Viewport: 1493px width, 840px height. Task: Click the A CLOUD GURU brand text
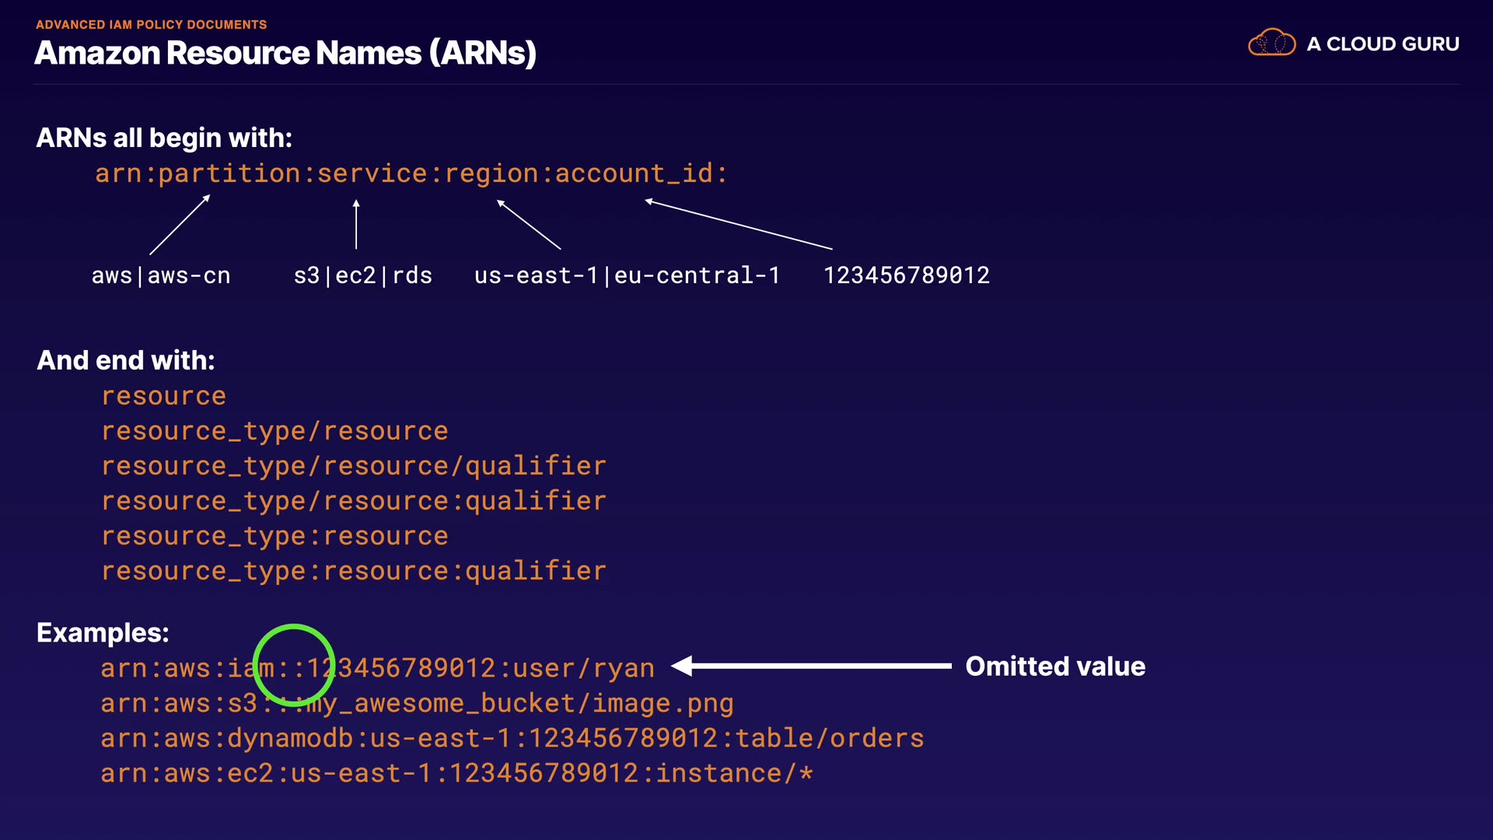[x=1383, y=44]
